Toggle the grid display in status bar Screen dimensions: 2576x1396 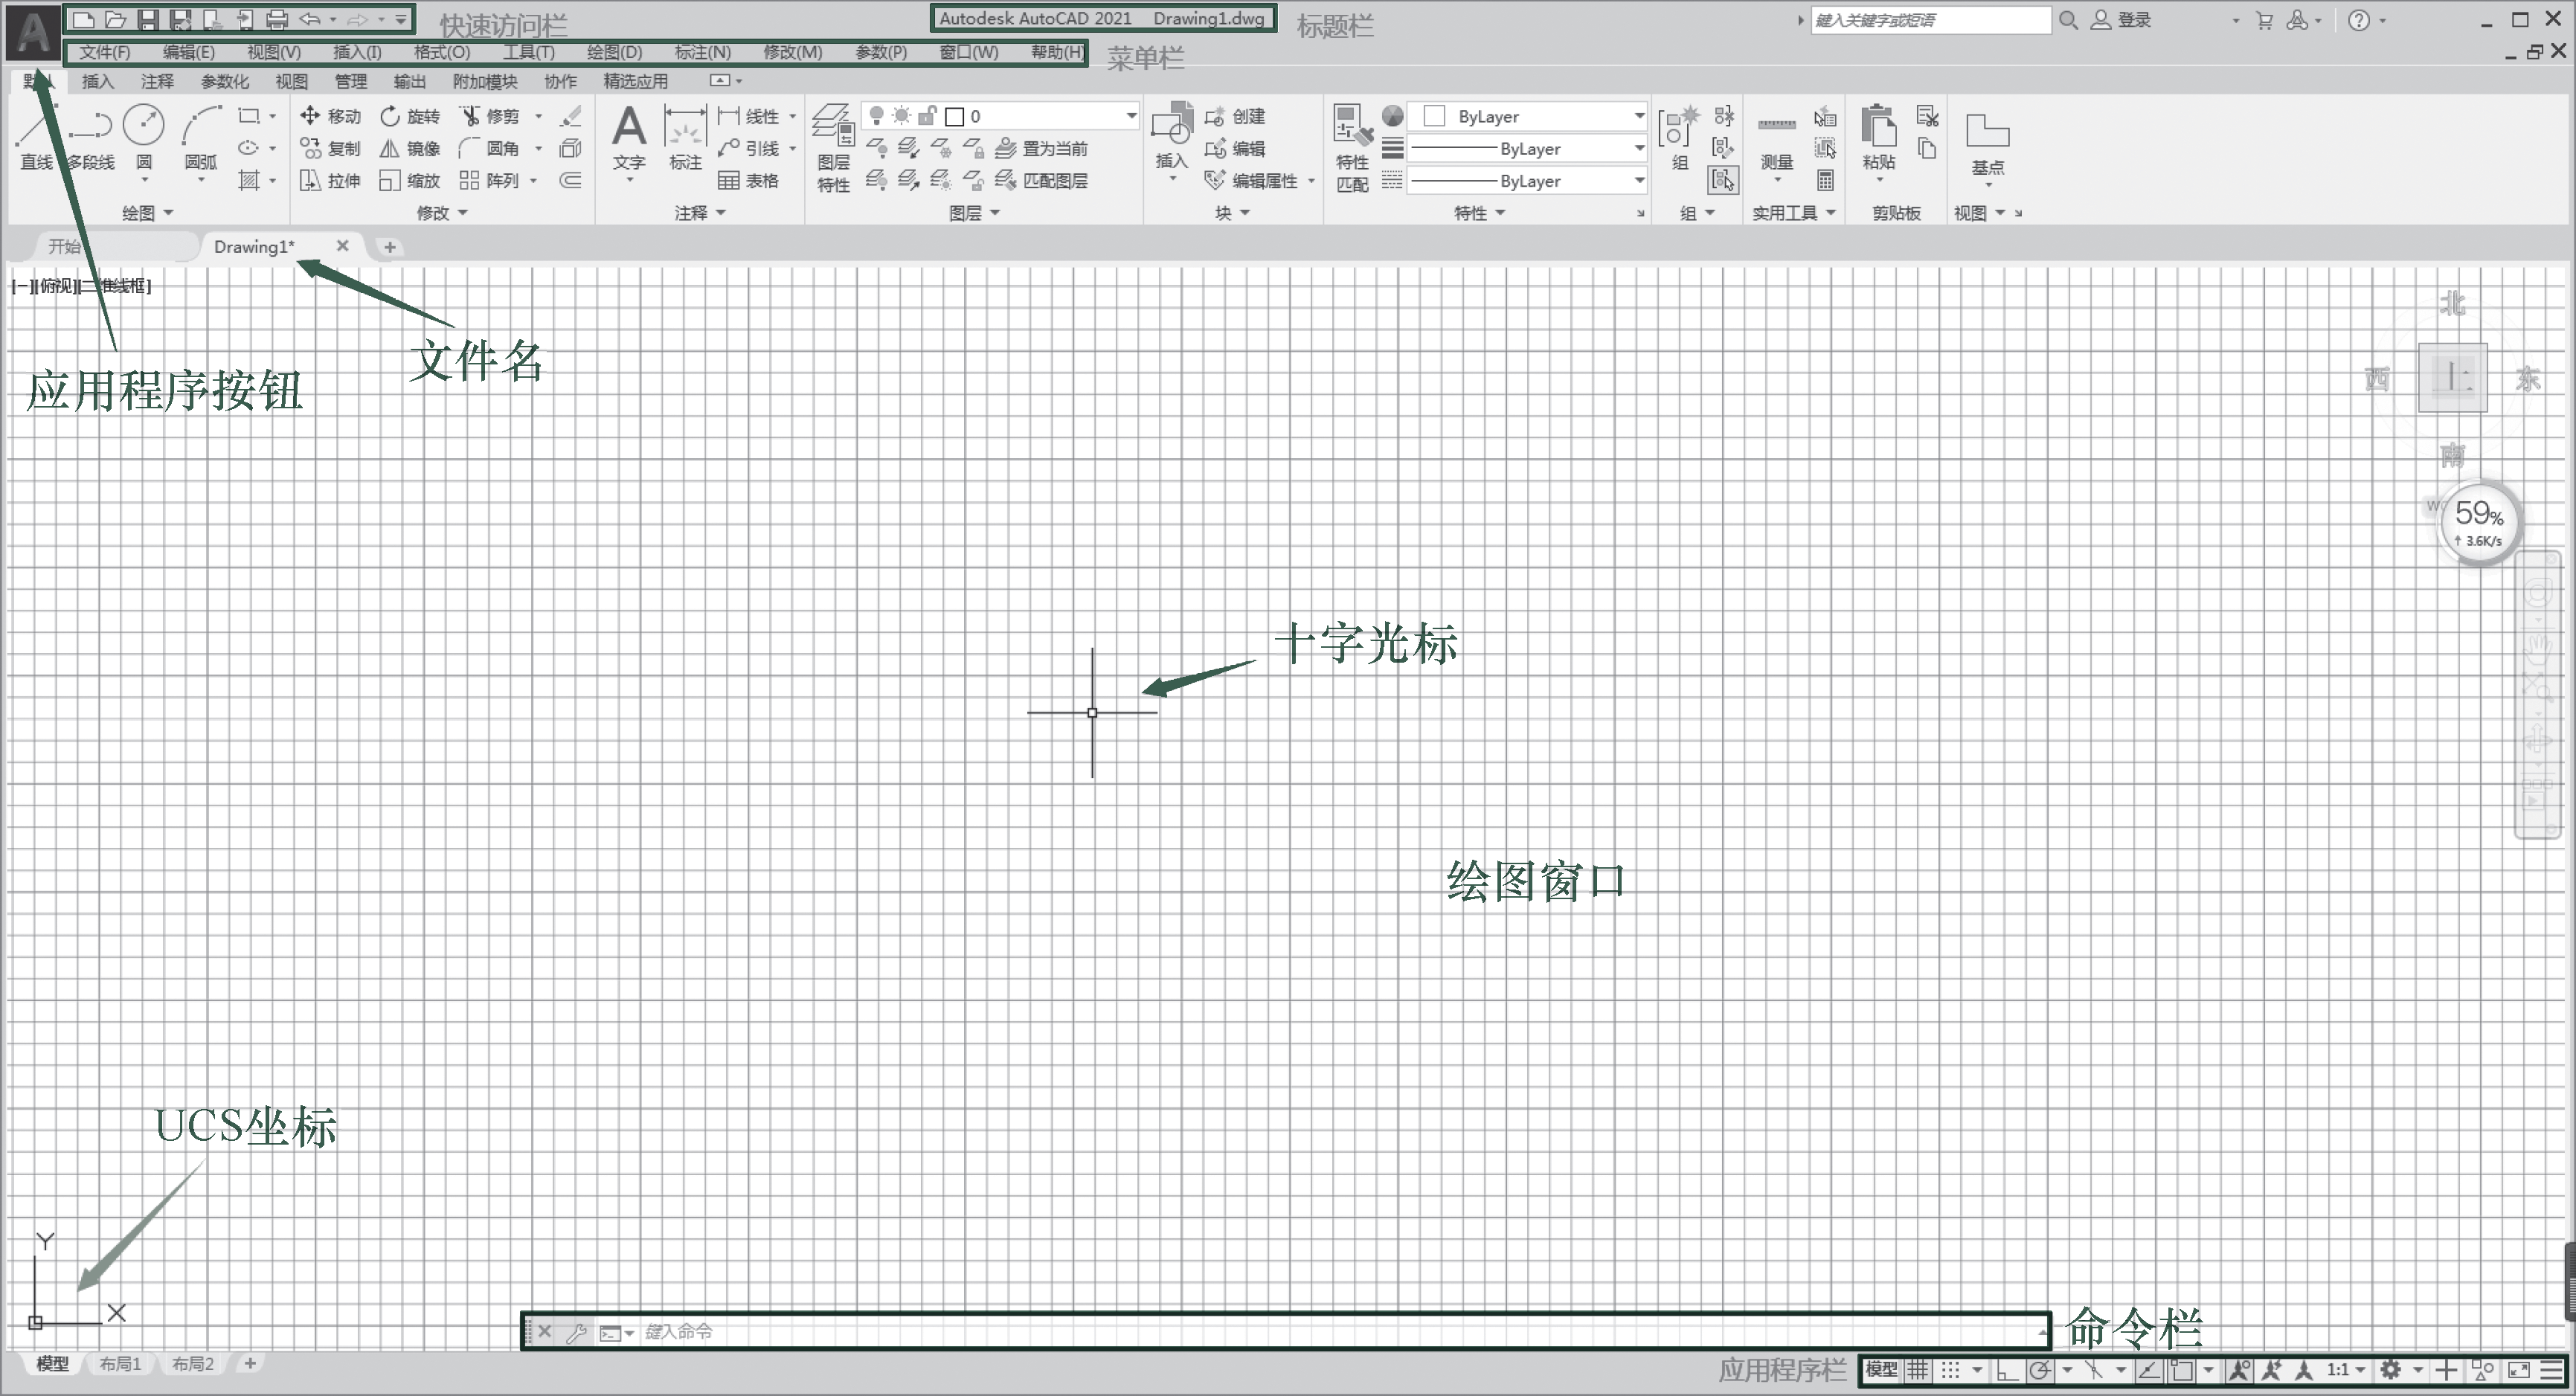point(1917,1370)
